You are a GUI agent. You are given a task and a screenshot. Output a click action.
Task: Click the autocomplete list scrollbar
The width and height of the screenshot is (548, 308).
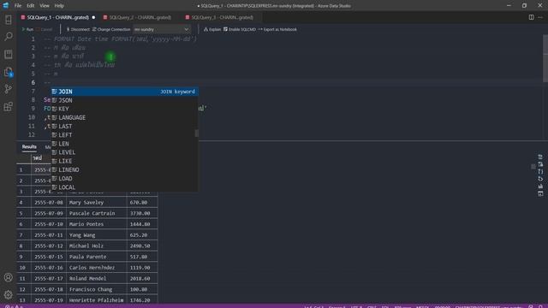196,133
